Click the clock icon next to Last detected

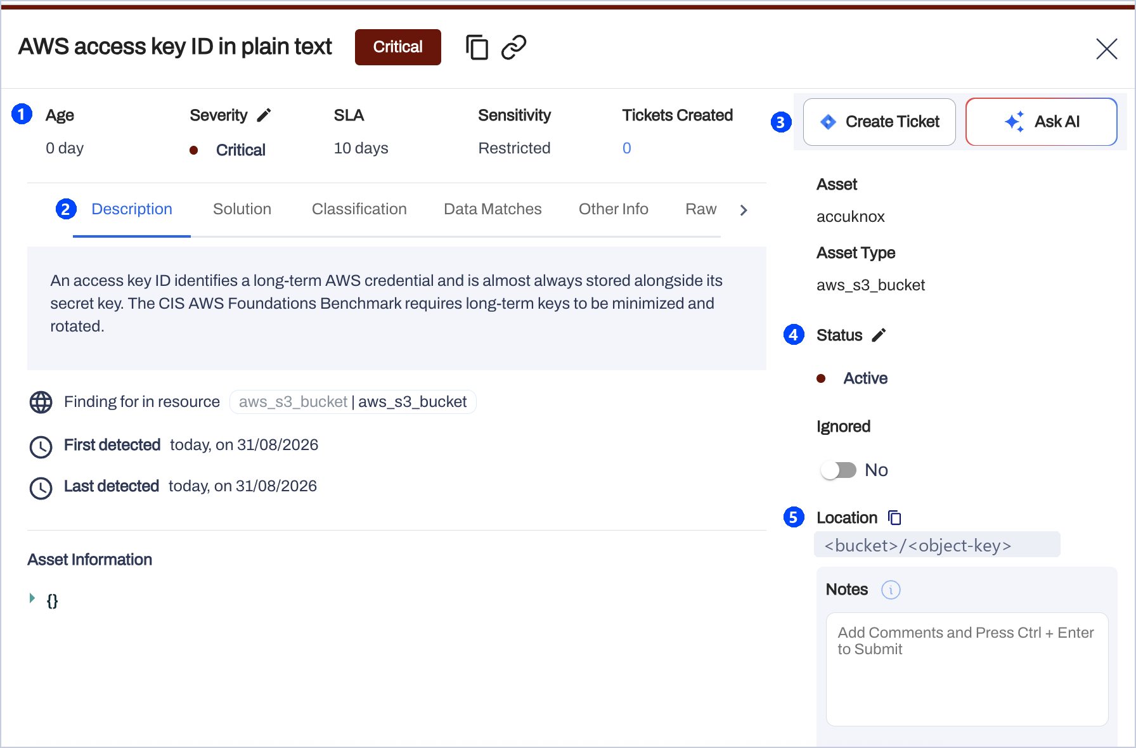[x=41, y=487]
